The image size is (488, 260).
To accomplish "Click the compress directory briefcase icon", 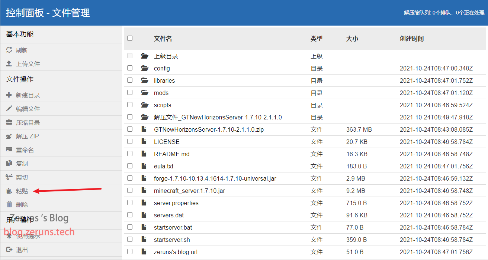I will click(x=9, y=122).
